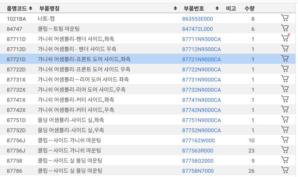Click cart icon on highlighted 87721D row
This screenshot has width=298, height=177.
click(285, 59)
